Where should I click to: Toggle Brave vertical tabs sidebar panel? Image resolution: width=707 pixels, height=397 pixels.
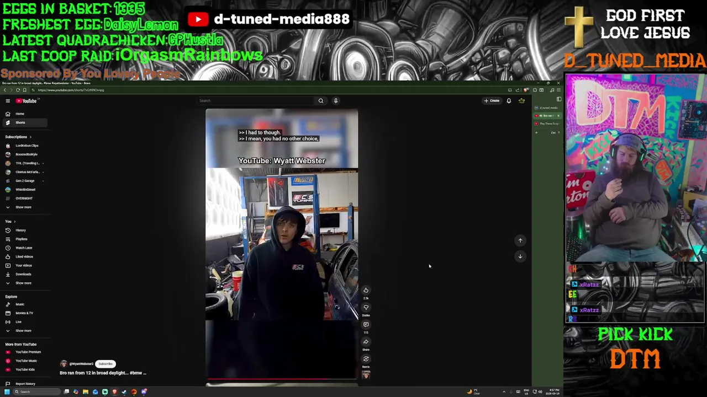coord(558,99)
